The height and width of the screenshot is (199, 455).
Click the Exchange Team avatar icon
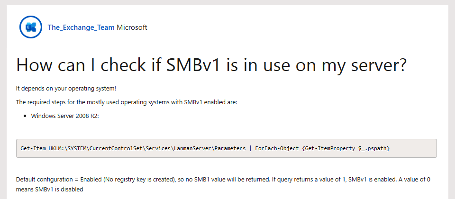click(31, 27)
